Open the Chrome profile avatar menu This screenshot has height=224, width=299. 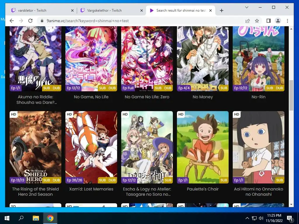click(x=278, y=21)
